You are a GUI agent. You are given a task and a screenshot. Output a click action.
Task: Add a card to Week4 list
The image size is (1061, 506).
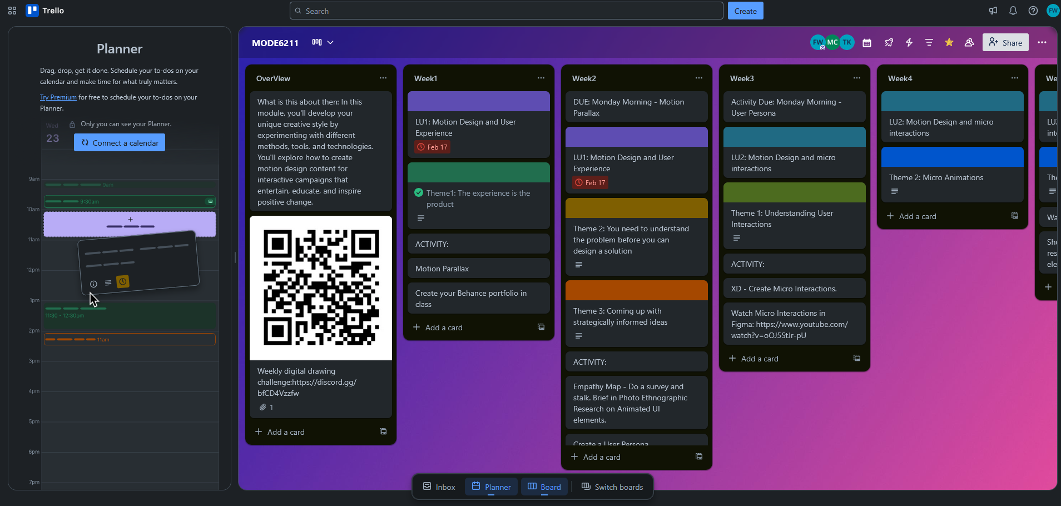coord(943,216)
